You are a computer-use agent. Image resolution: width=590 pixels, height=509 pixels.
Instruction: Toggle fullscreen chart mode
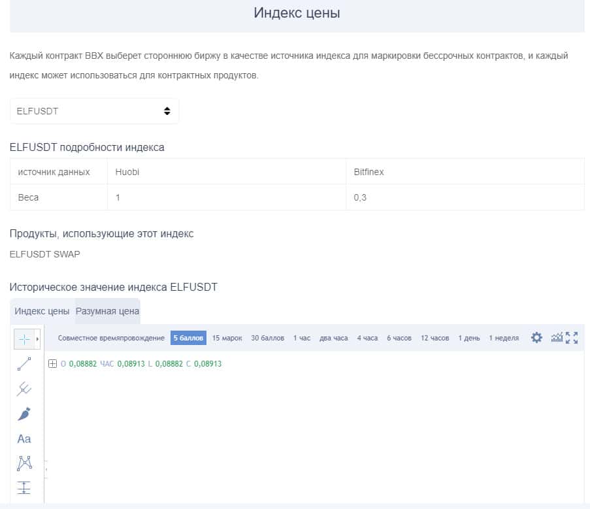[x=572, y=337]
